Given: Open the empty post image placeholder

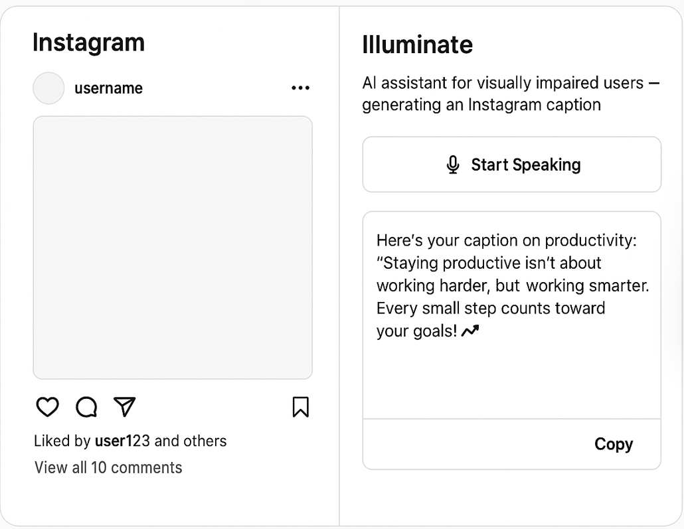Looking at the screenshot, I should (x=173, y=248).
